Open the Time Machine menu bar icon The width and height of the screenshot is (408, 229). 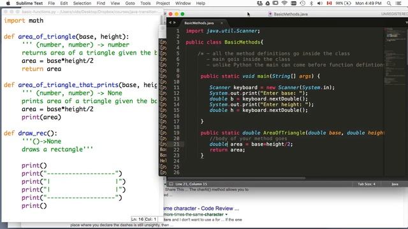(x=302, y=3)
